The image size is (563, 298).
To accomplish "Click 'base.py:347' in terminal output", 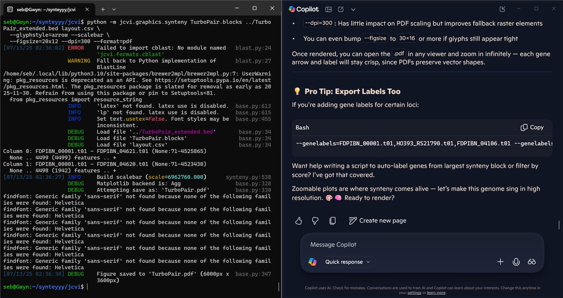I will pyautogui.click(x=253, y=274).
